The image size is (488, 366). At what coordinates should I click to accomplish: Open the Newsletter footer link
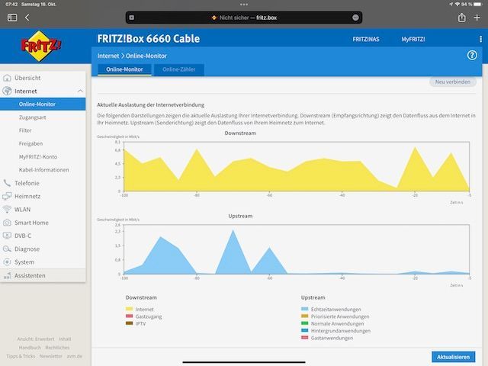[x=51, y=356]
